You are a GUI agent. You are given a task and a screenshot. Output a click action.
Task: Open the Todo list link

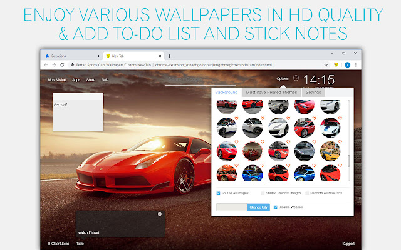[x=80, y=244]
